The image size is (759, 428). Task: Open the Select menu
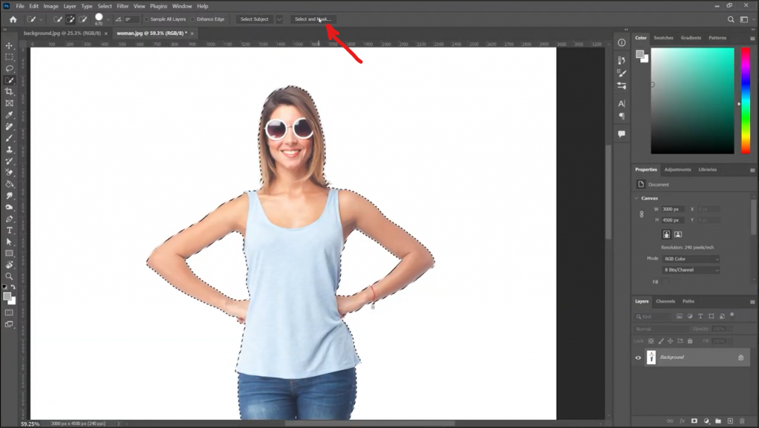click(x=105, y=6)
